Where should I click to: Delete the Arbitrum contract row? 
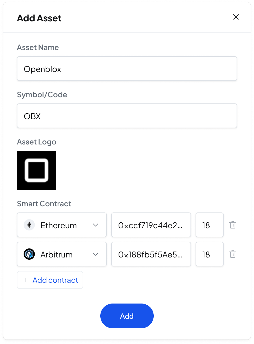[232, 254]
